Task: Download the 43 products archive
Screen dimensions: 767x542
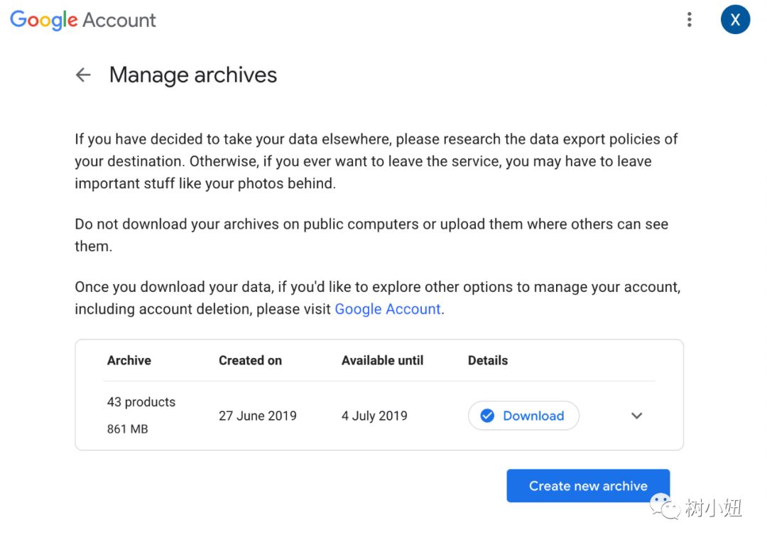Action: coord(523,416)
